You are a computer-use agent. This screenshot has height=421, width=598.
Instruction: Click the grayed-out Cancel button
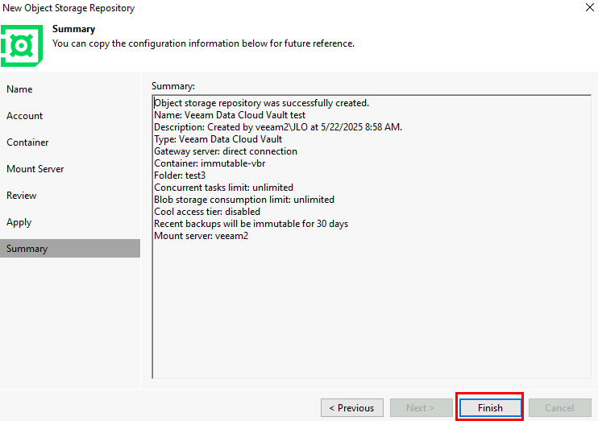tap(559, 408)
